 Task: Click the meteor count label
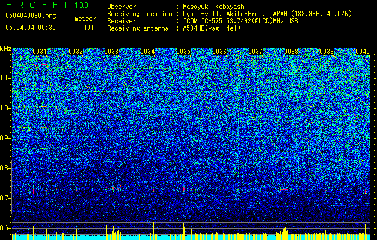click(85, 19)
